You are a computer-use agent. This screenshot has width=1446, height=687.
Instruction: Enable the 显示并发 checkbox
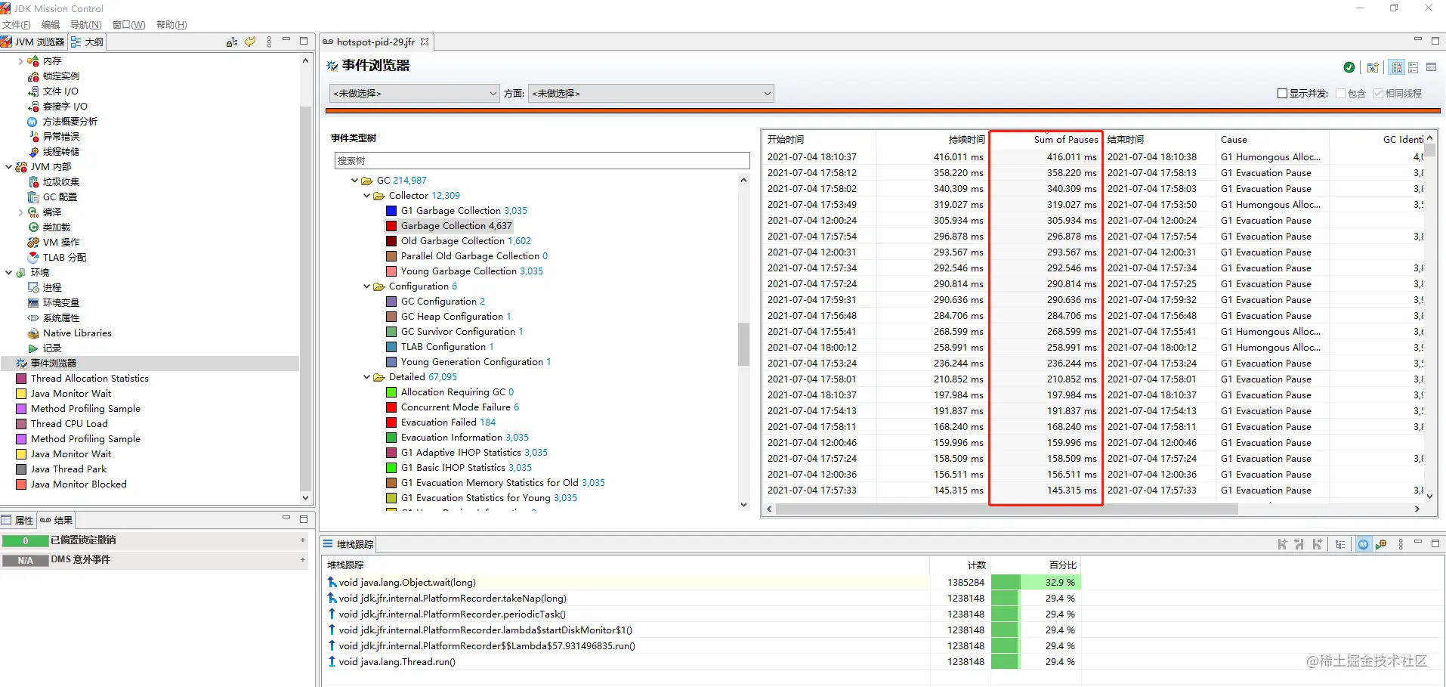pyautogui.click(x=1282, y=94)
